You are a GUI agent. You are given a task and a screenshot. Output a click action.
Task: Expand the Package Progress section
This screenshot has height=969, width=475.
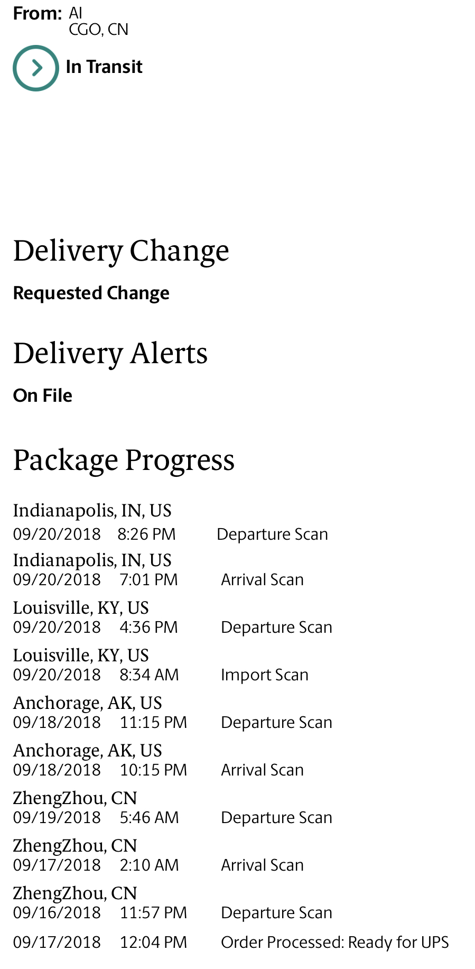click(124, 460)
